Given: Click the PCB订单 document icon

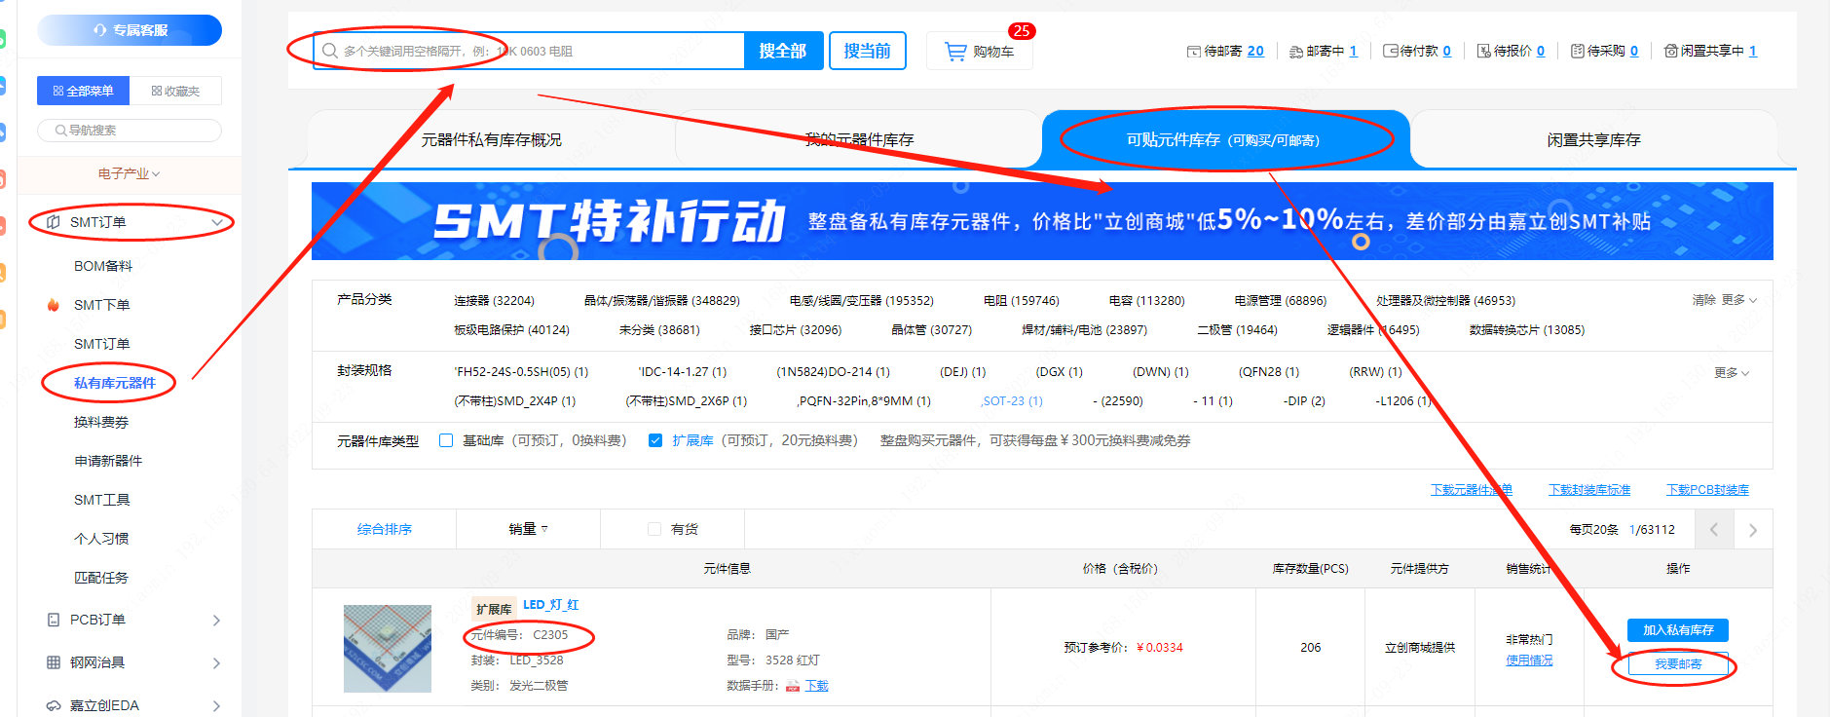Looking at the screenshot, I should [x=54, y=620].
